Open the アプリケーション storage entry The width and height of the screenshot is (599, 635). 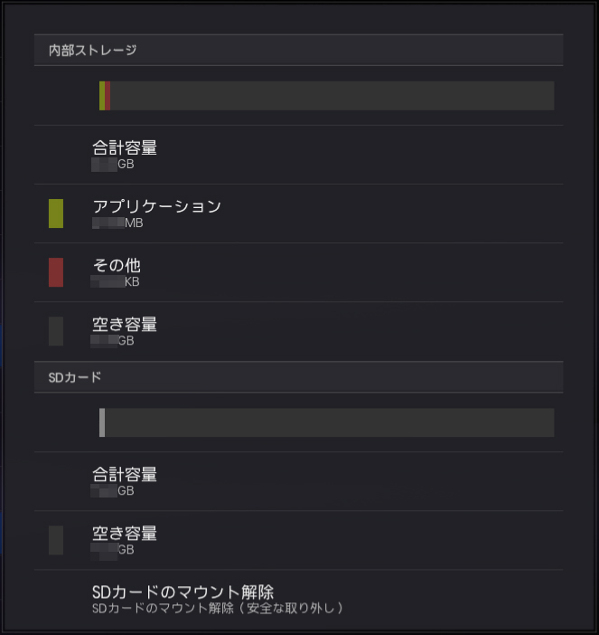click(298, 213)
